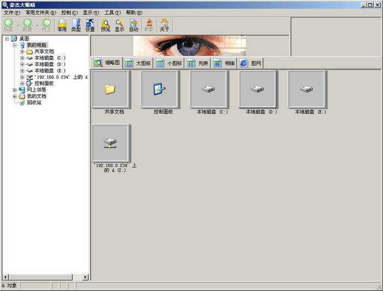
Task: Open the 工具 (Tools) menu
Action: [112, 12]
